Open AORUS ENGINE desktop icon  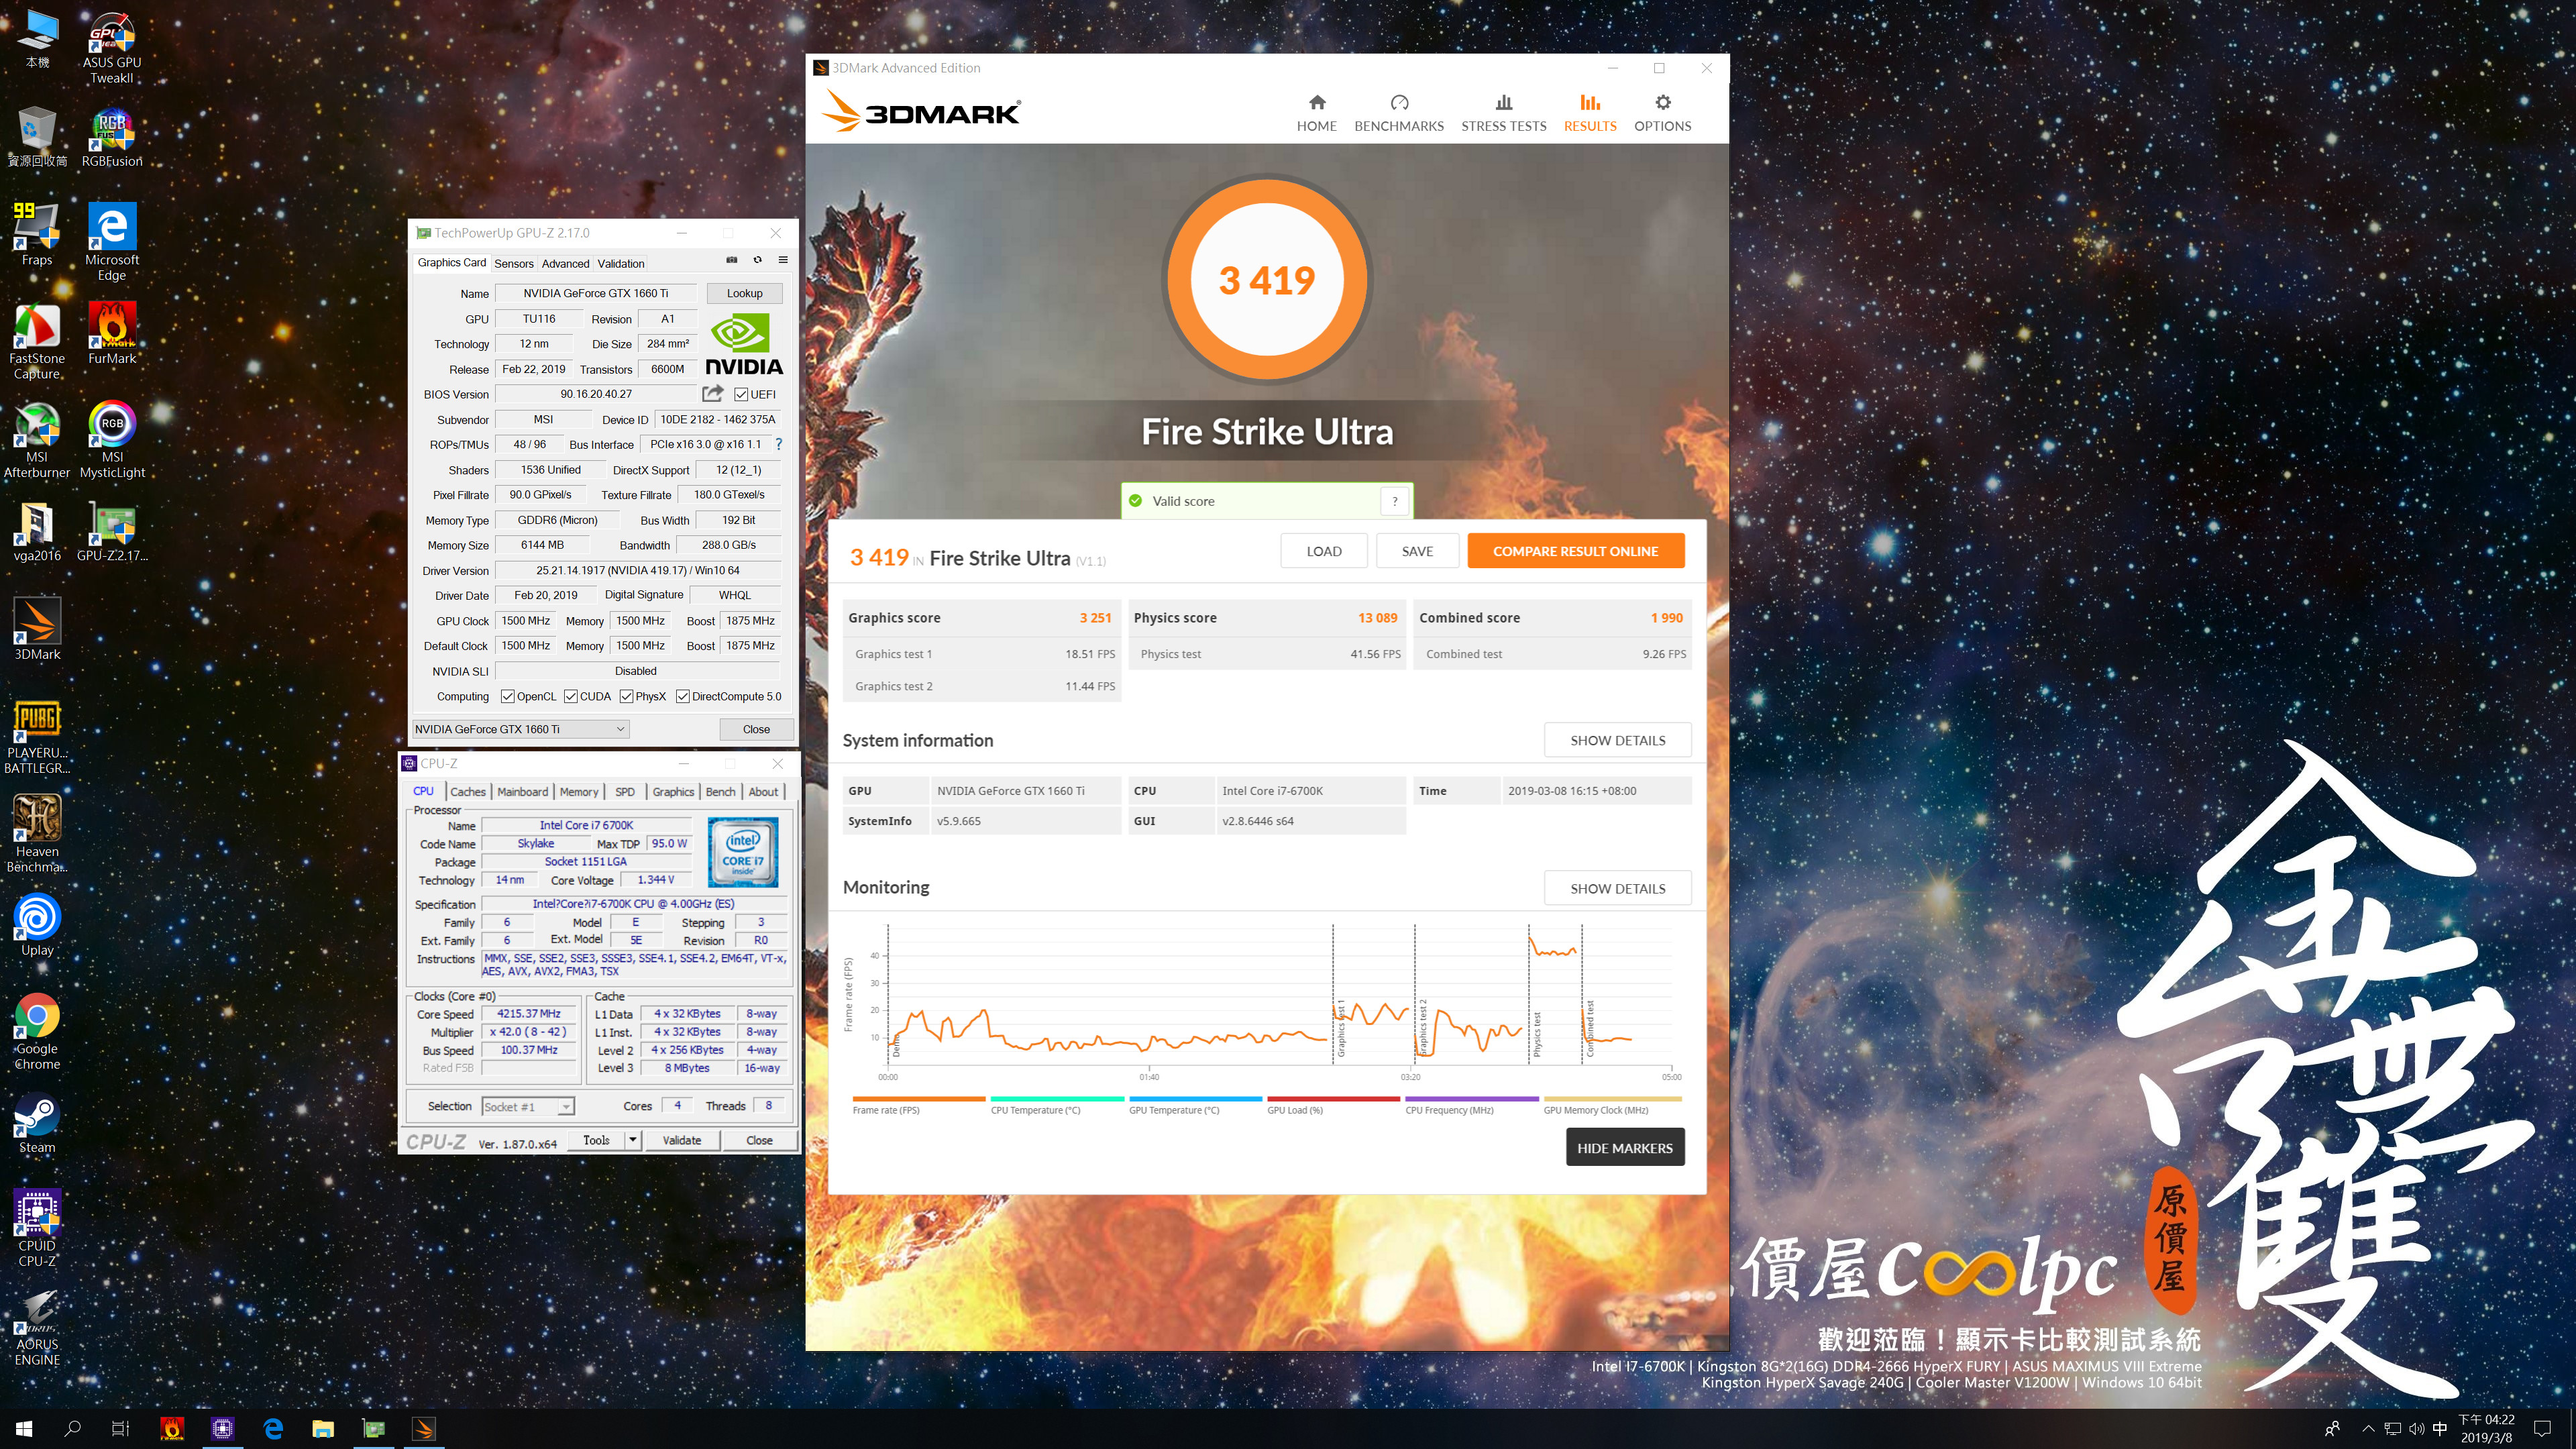point(37,1328)
